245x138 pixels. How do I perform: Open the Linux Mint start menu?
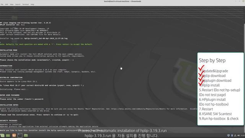point(2,135)
